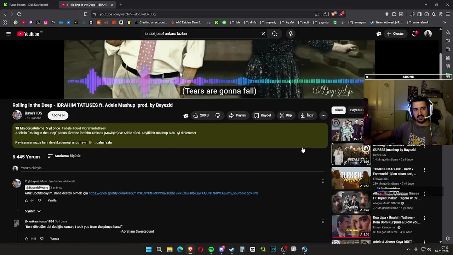Open the account avatar menu
Image resolution: width=453 pixels, height=255 pixels.
(x=428, y=34)
